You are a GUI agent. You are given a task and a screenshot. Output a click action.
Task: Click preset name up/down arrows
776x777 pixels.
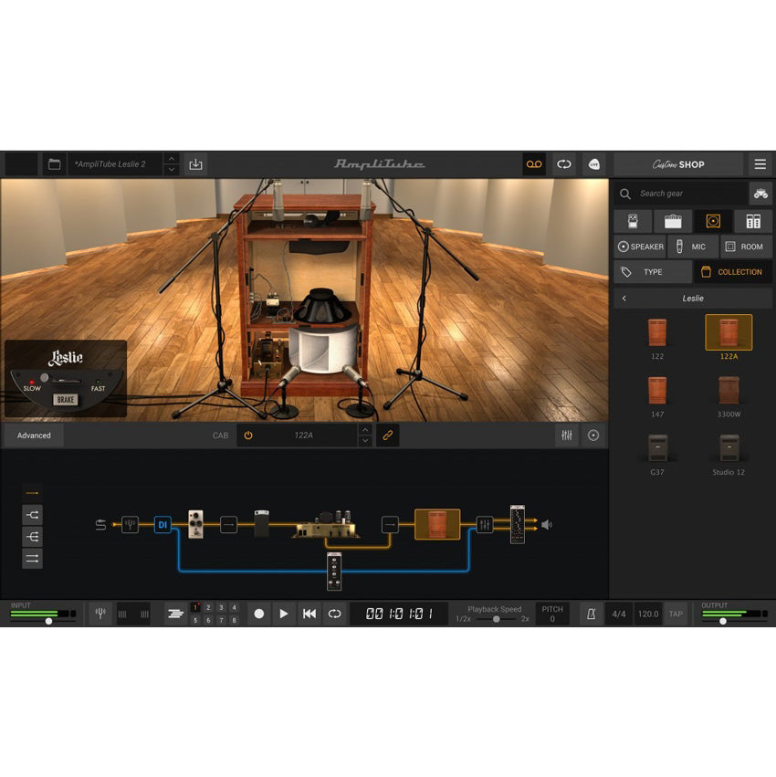click(x=172, y=164)
